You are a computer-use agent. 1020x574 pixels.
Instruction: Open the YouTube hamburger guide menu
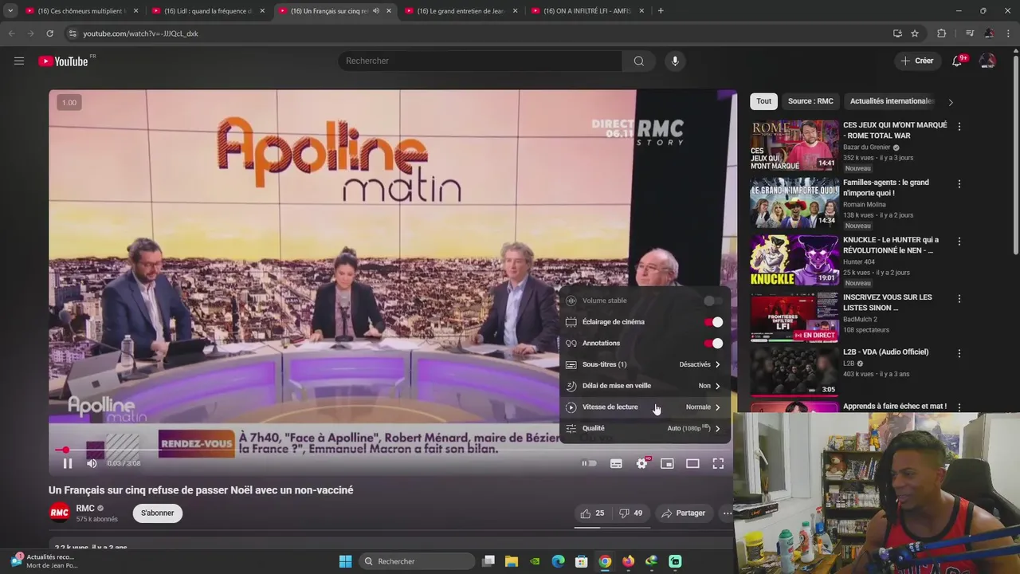19,61
